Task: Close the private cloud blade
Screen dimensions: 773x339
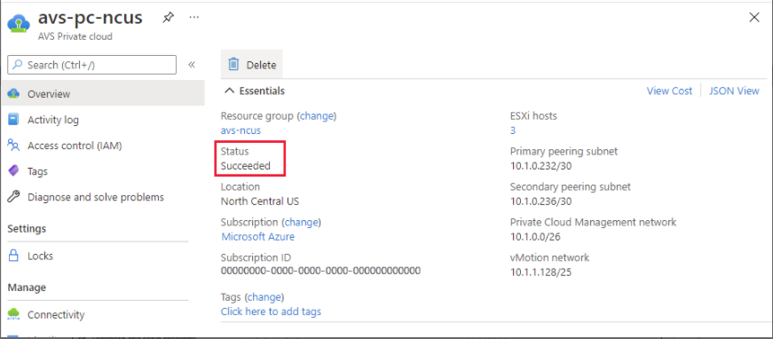Action: [x=754, y=18]
